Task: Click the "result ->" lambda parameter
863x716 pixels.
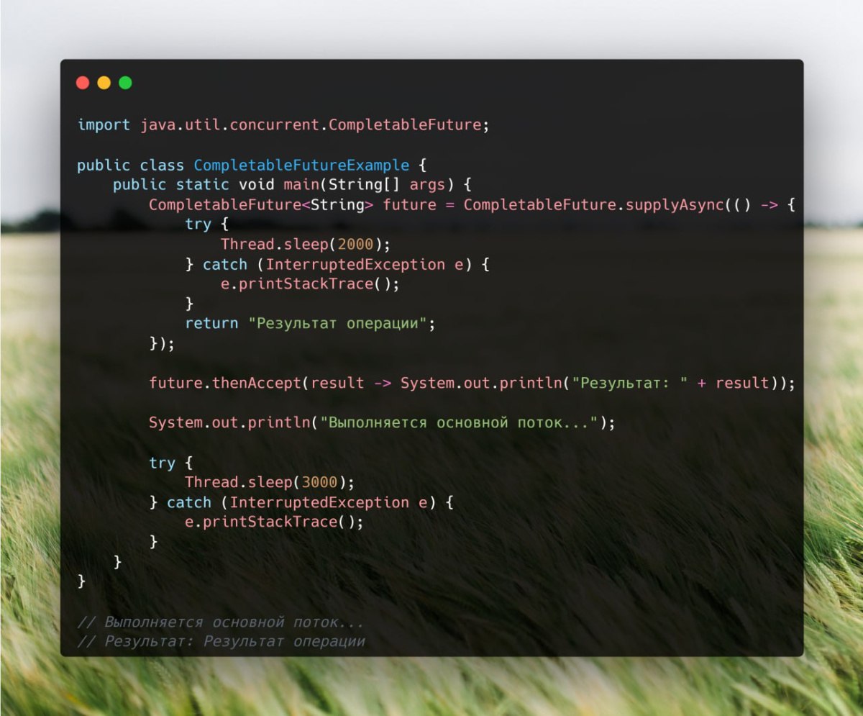Action: coord(351,384)
